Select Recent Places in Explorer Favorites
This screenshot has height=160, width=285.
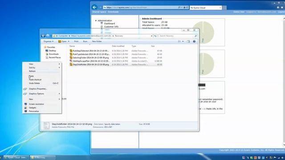coord(55,57)
